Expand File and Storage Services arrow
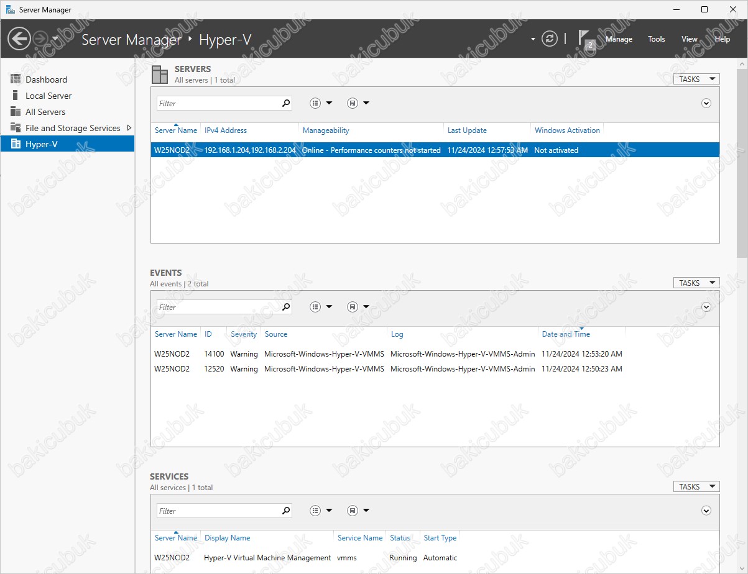Image resolution: width=748 pixels, height=574 pixels. tap(129, 128)
